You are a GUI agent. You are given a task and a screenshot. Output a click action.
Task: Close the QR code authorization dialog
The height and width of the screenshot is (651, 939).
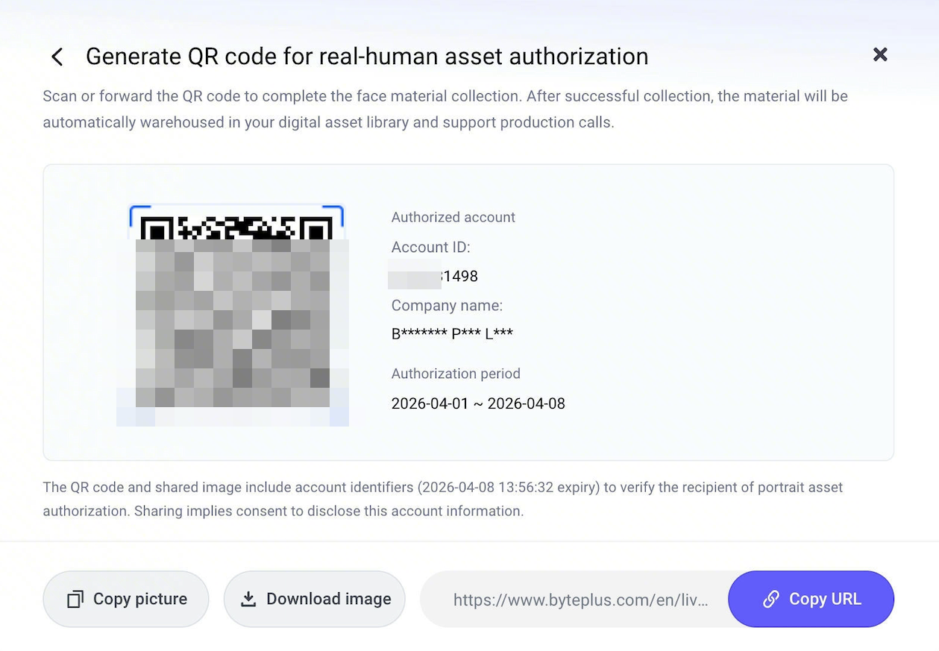(x=880, y=54)
